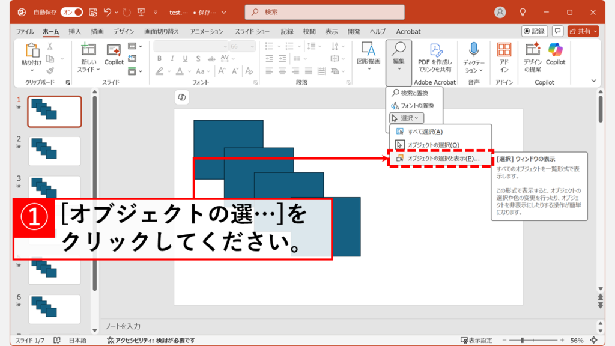Viewport: 615px width, 346px height.
Task: Click Display Settings in status bar
Action: [476, 340]
